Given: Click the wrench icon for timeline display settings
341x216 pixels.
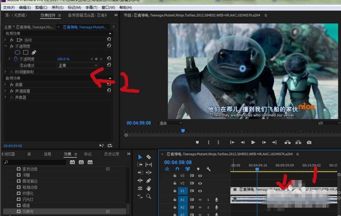Looking at the screenshot, I should pyautogui.click(x=208, y=169).
